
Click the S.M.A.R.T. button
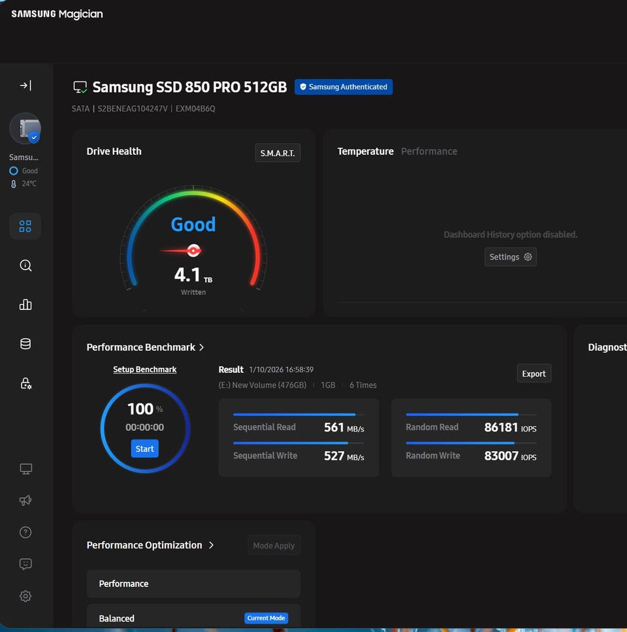(x=277, y=153)
